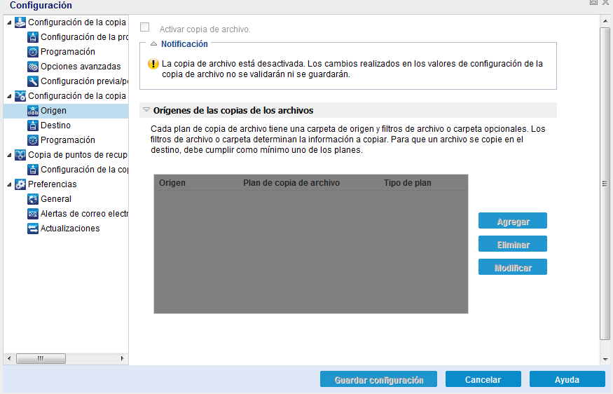613x394 pixels.
Task: Click the first Programación clock icon
Action: point(33,52)
